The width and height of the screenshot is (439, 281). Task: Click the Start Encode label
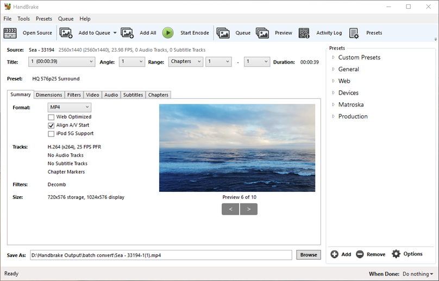pos(195,33)
